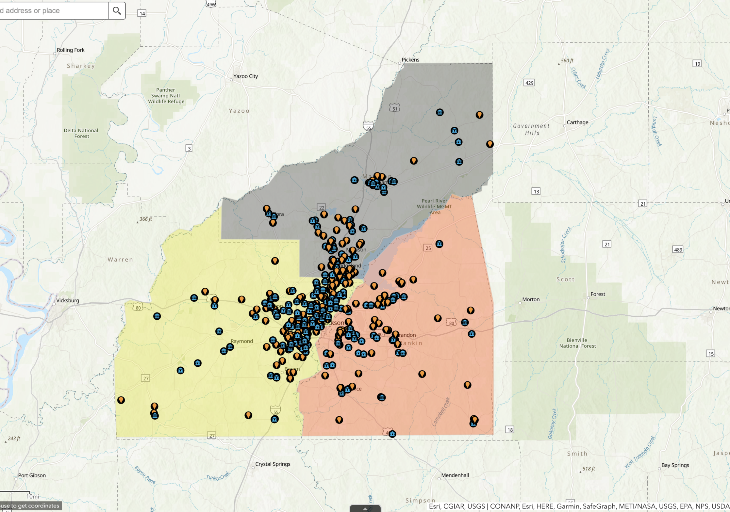Click the 'get coordinates' hint label
Image resolution: width=730 pixels, height=512 pixels.
point(29,505)
